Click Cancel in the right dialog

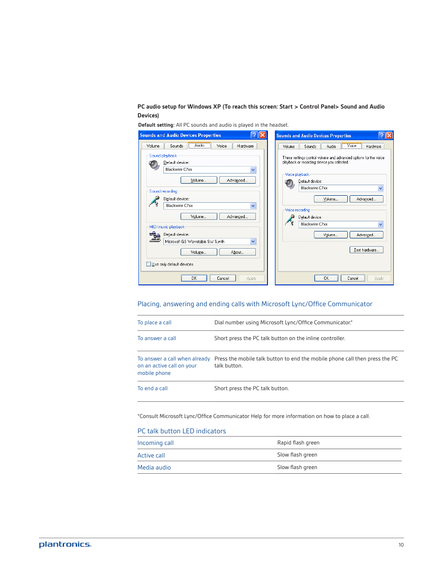pos(353,278)
